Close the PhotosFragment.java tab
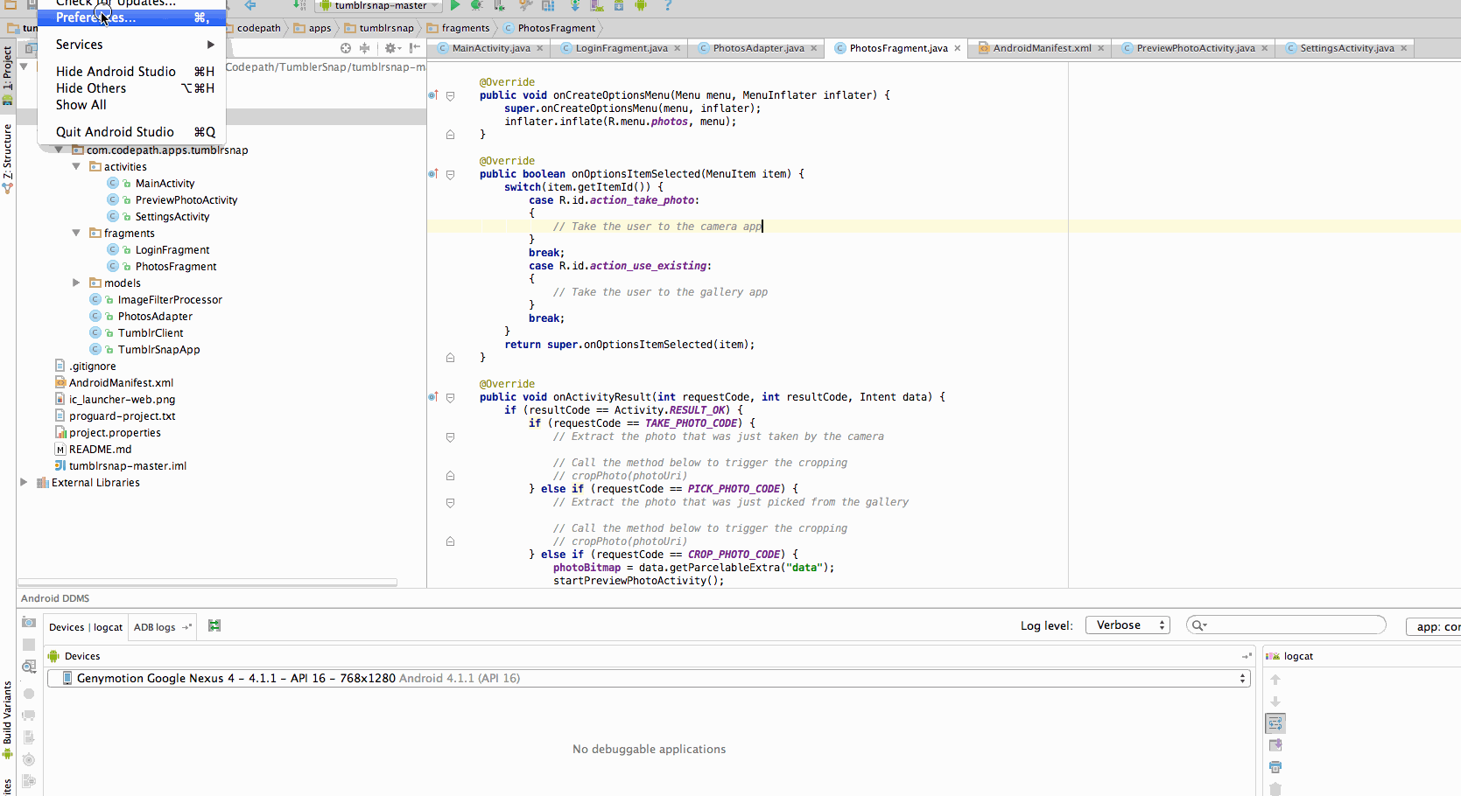The width and height of the screenshot is (1461, 796). 957,48
